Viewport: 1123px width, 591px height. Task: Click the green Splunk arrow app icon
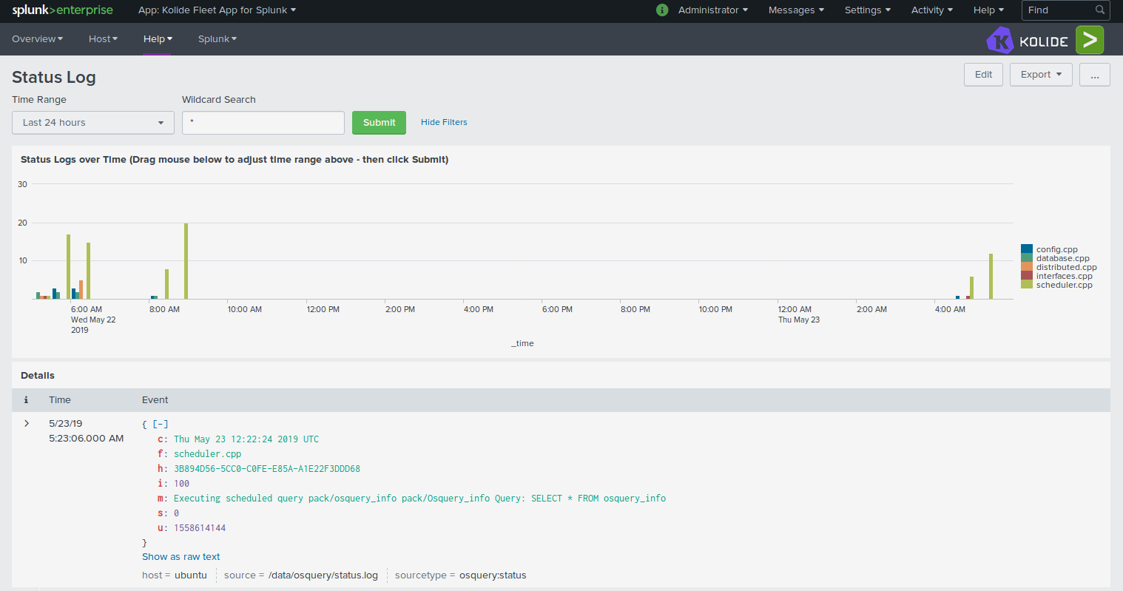(x=1090, y=40)
